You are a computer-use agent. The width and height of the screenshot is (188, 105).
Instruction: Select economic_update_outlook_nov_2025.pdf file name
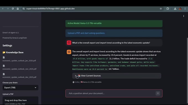click(x=19, y=69)
